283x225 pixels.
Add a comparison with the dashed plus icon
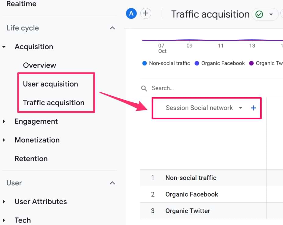(145, 13)
